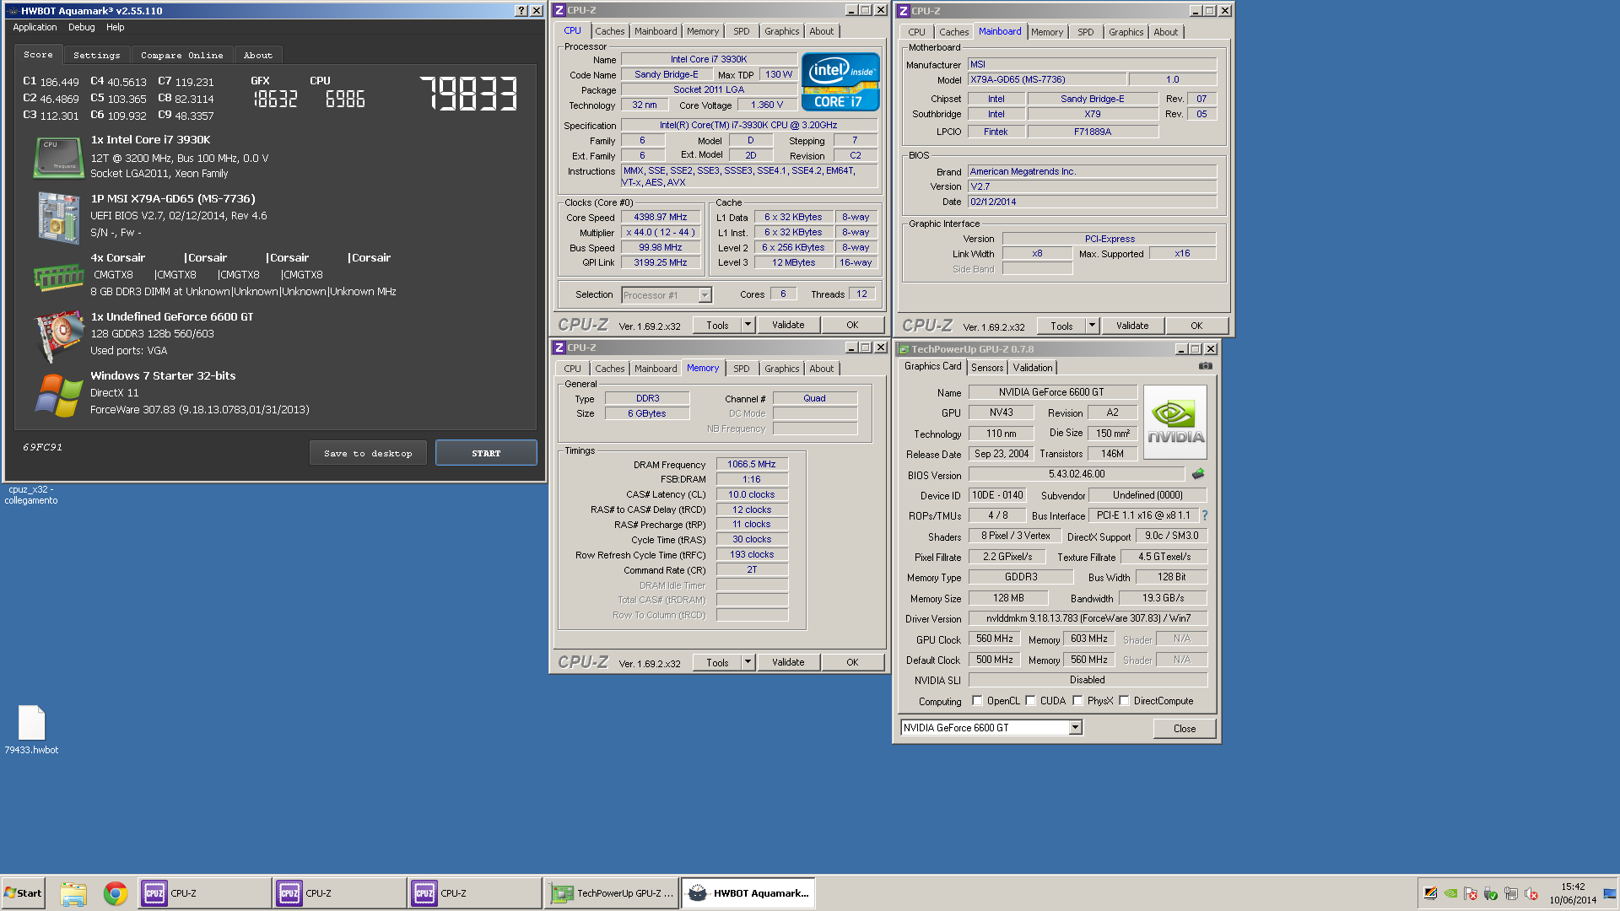Open Tools dropdown arrow in CPU tab window

click(x=748, y=325)
